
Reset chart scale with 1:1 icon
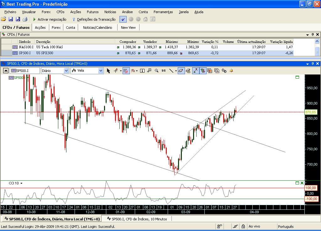[x=164, y=71]
